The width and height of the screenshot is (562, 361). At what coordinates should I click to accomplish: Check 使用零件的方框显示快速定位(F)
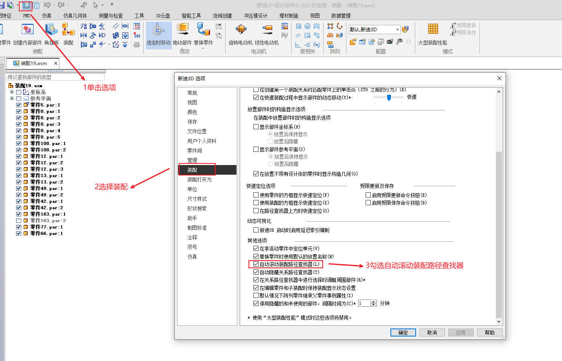(x=256, y=195)
